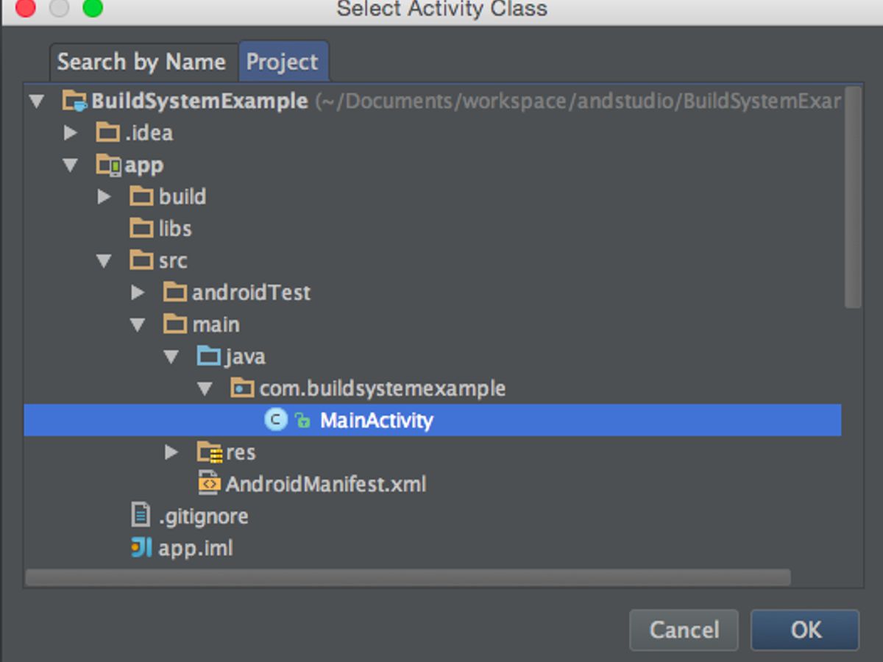Image resolution: width=883 pixels, height=662 pixels.
Task: Click the app module folder icon
Action: click(x=108, y=165)
